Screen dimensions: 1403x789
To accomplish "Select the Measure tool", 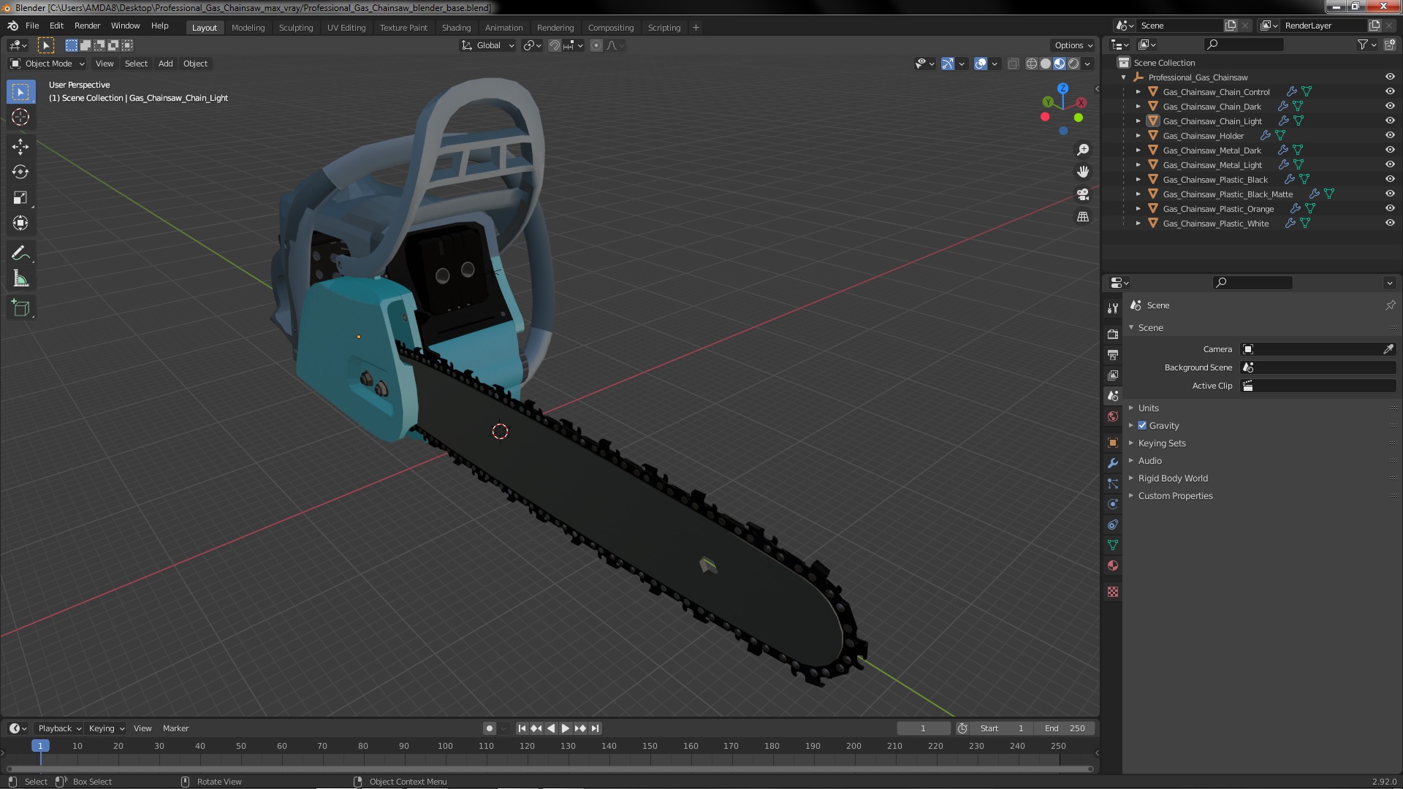I will click(x=20, y=279).
